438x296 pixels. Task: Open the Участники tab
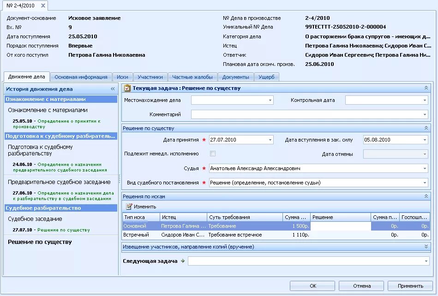click(150, 77)
